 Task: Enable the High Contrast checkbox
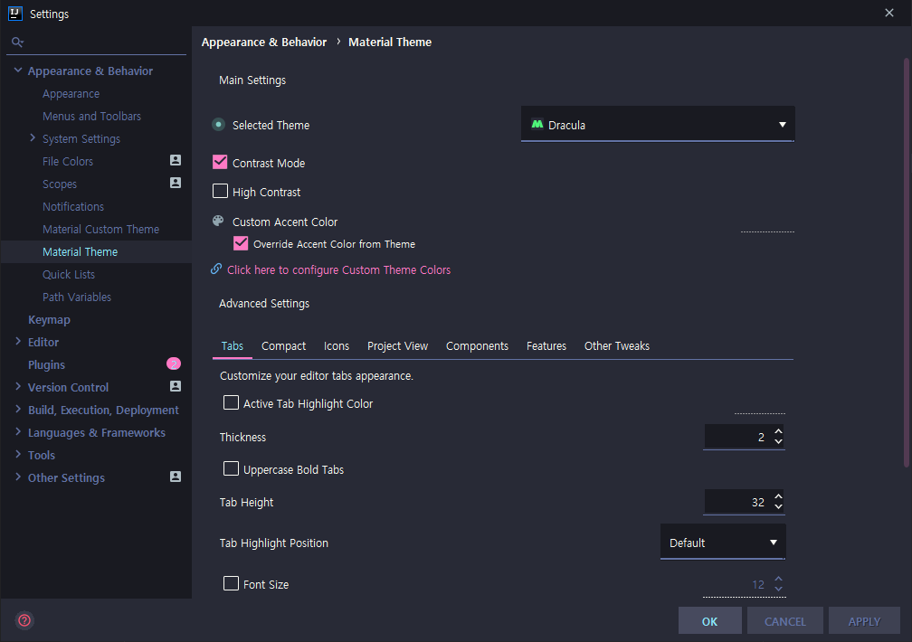pyautogui.click(x=220, y=191)
